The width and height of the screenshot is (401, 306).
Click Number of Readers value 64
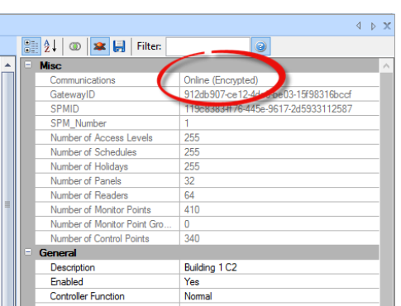coord(189,195)
